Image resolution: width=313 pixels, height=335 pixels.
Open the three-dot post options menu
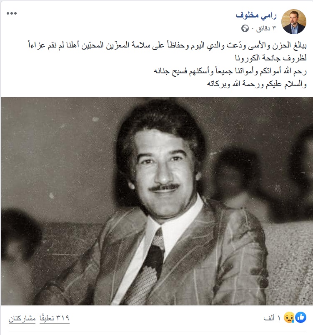(12, 13)
